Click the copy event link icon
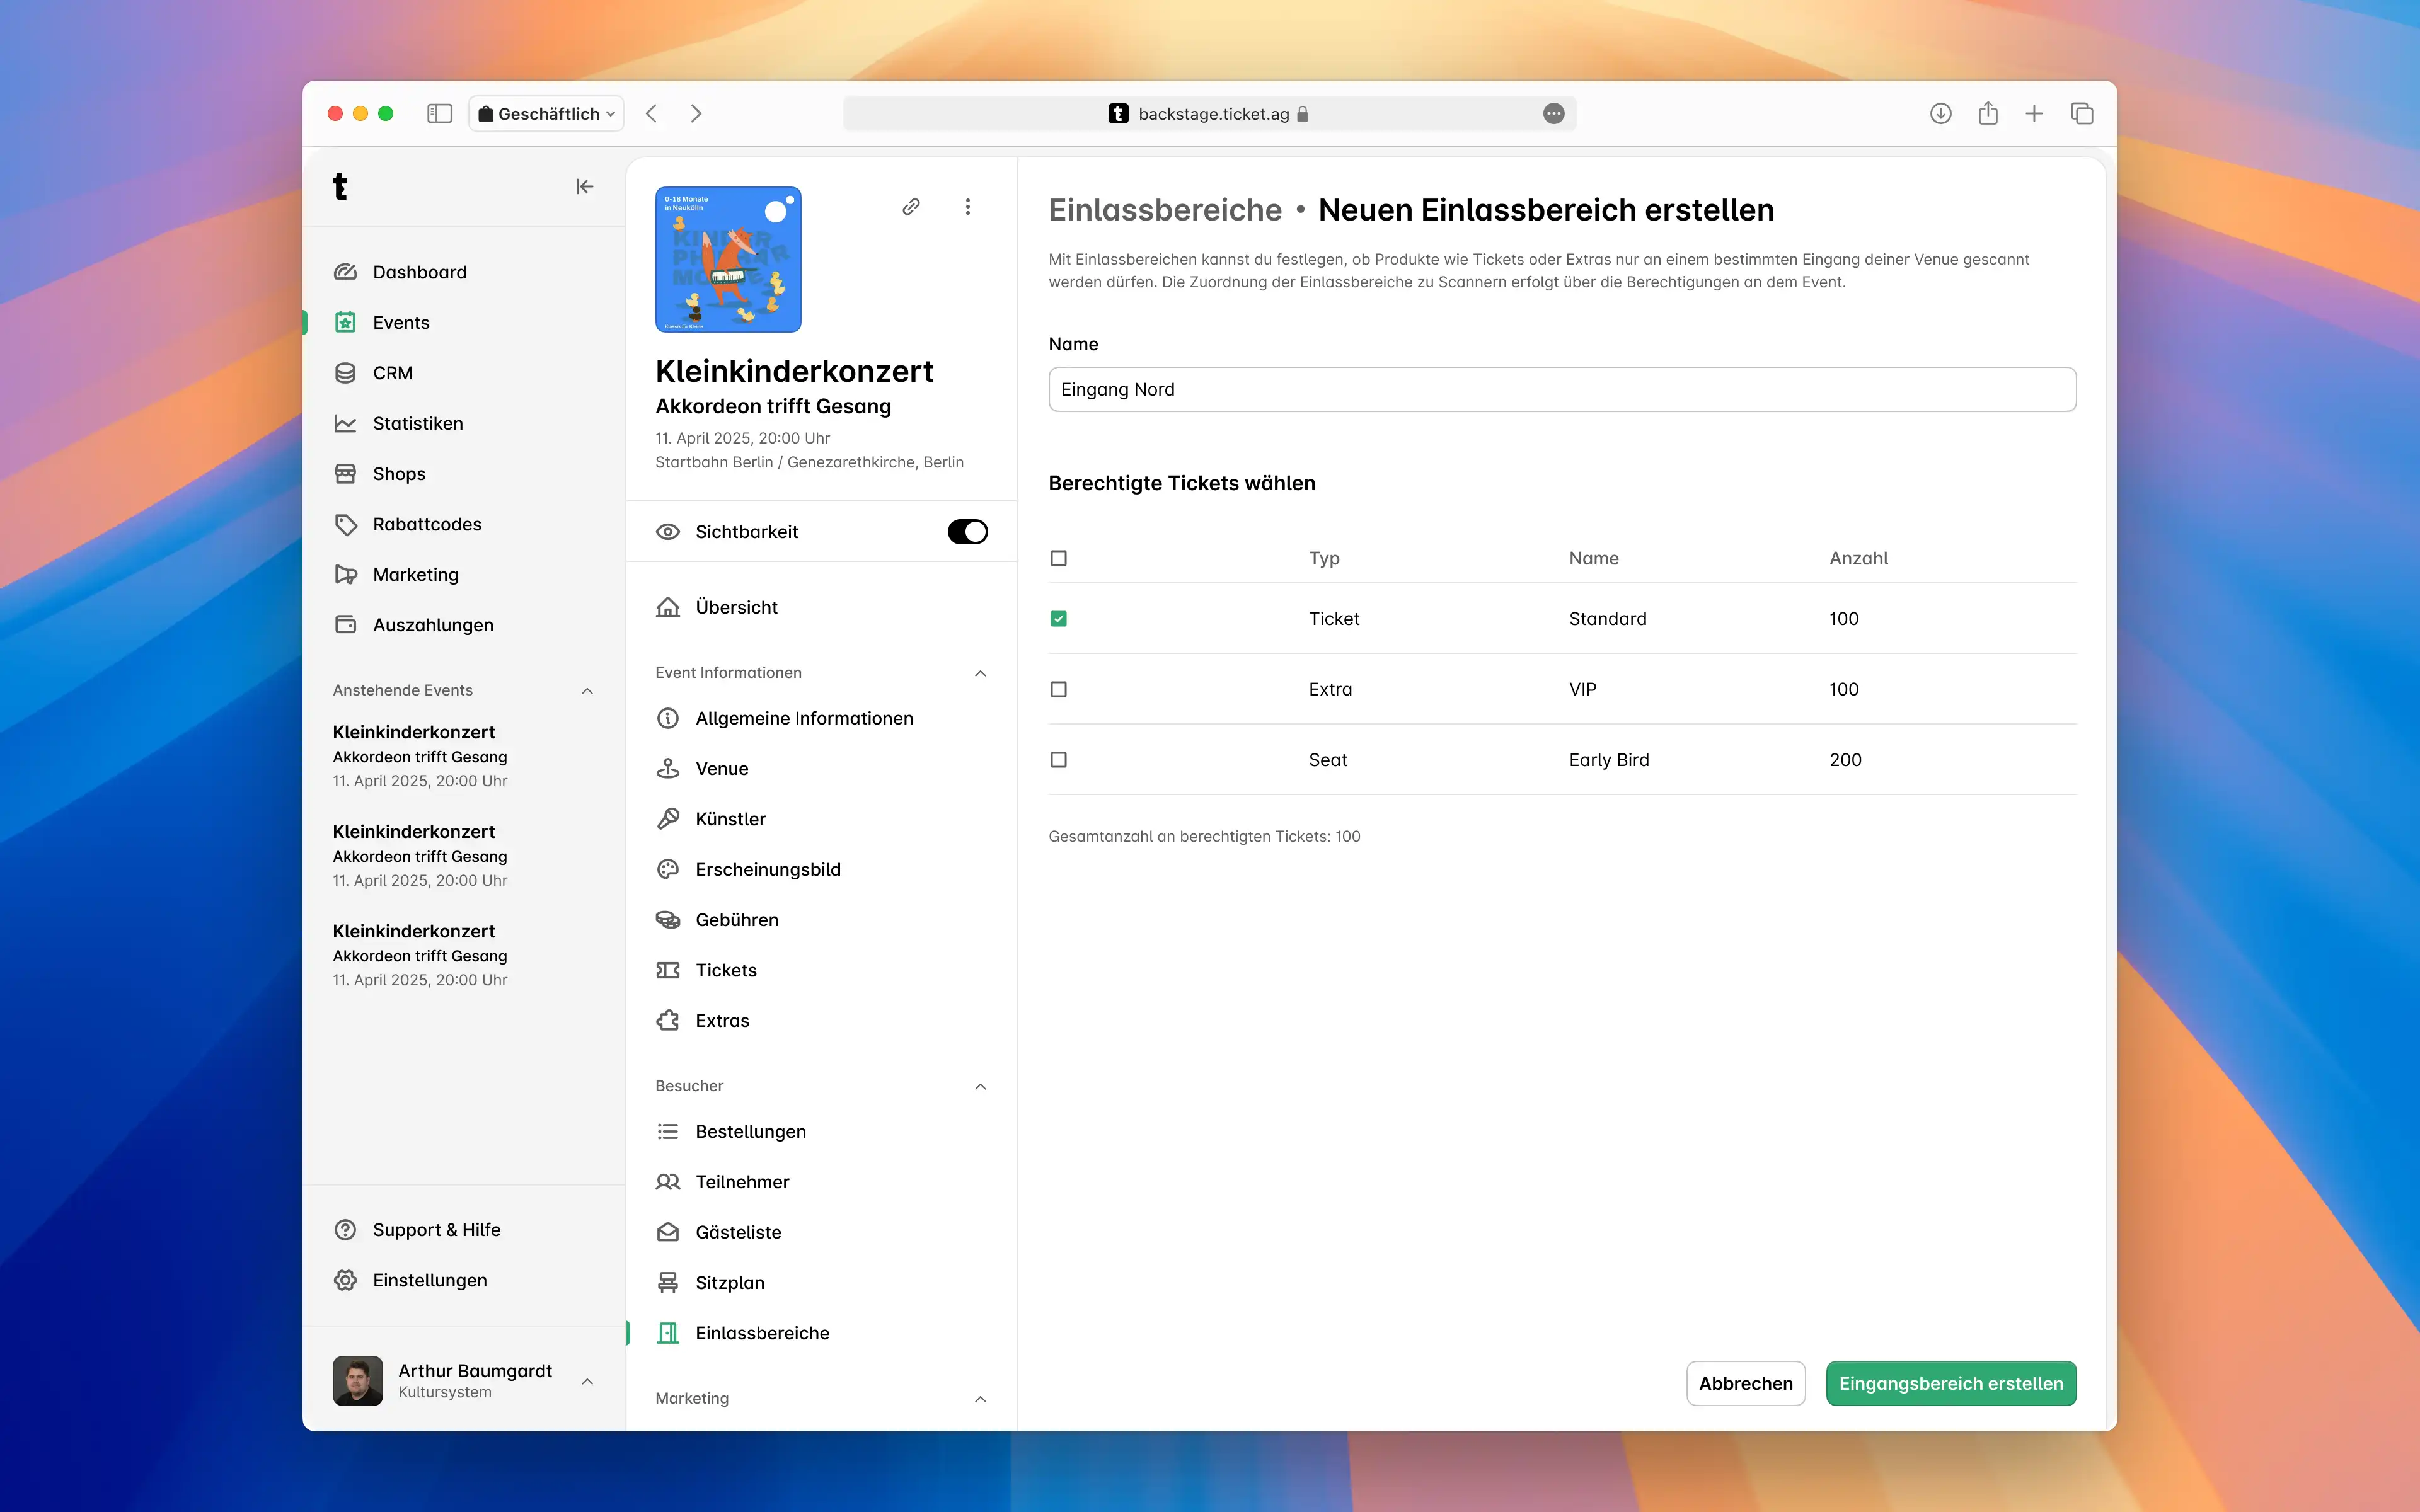The height and width of the screenshot is (1512, 2420). tap(910, 207)
